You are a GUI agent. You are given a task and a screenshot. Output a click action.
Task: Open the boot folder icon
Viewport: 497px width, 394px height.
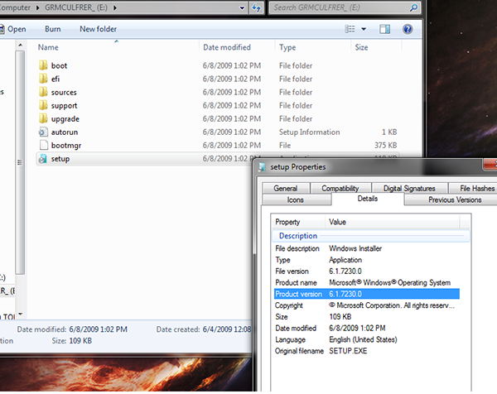pyautogui.click(x=43, y=65)
